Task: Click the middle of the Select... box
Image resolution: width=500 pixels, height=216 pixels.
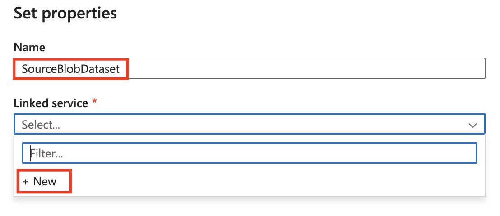Action: 250,125
